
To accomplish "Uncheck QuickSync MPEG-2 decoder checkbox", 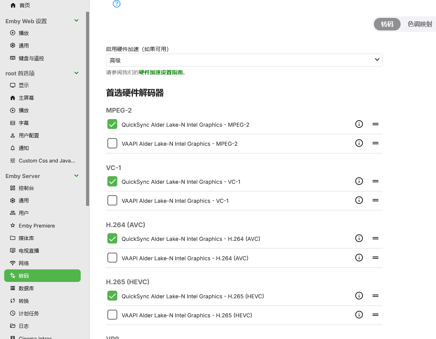I will 112,124.
